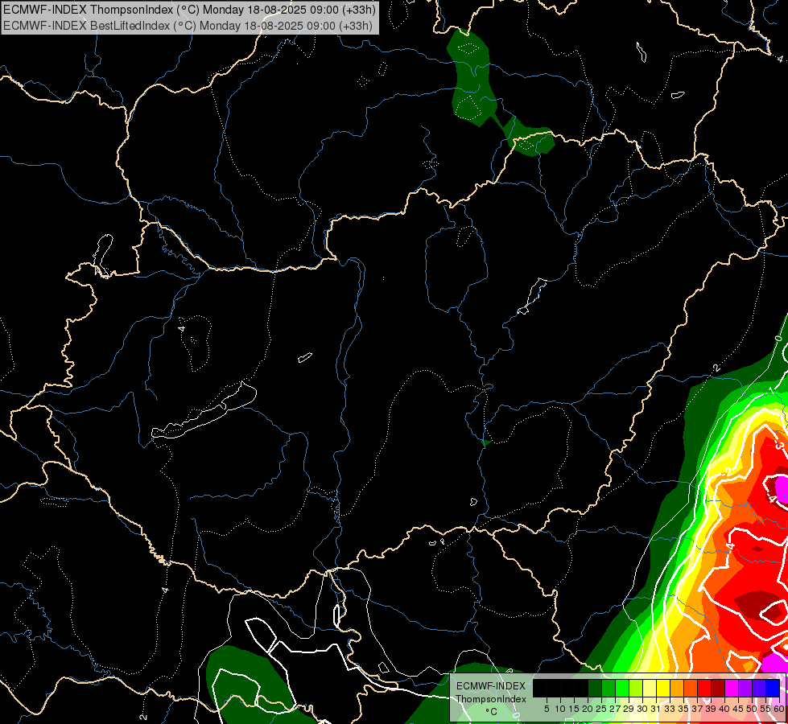Click the legend tick label 5
Screen dimensions: 788x724
(547, 709)
